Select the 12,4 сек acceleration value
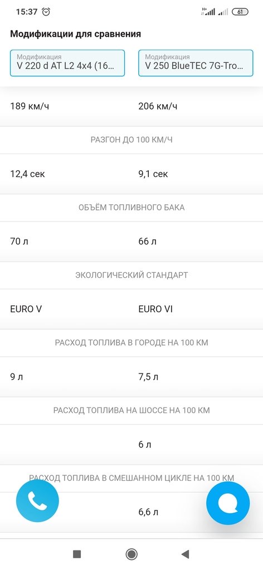Screen dimensions: 263x570 click(x=28, y=174)
